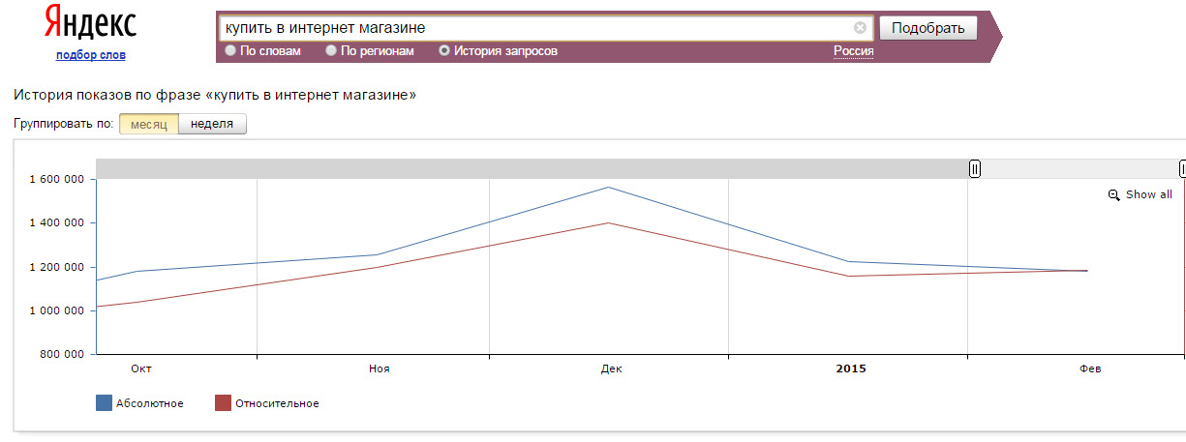Click the blue line's December peak point
The width and height of the screenshot is (1186, 442).
[x=608, y=188]
